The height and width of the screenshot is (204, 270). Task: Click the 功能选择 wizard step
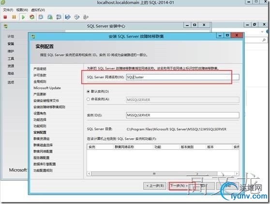click(40, 120)
